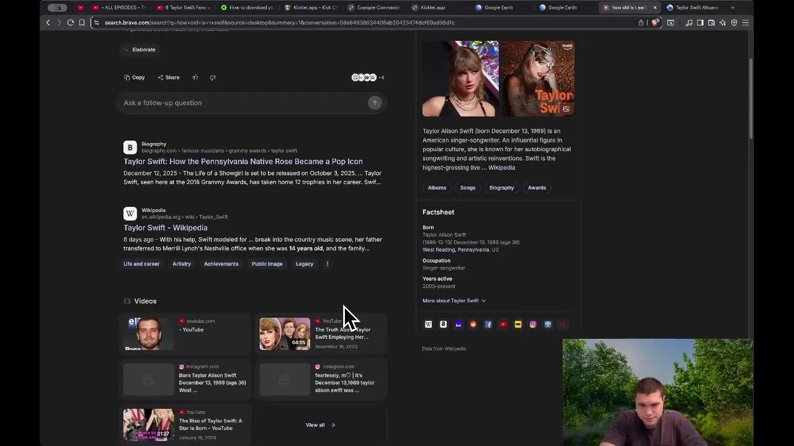Switch to 'Taylor Swift Albums' tab
The image size is (794, 446).
coord(693,7)
